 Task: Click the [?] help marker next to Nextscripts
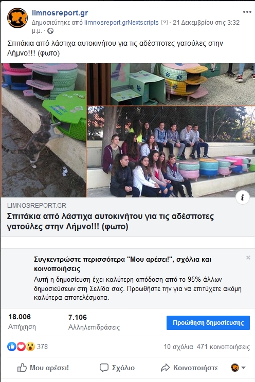tap(165, 23)
